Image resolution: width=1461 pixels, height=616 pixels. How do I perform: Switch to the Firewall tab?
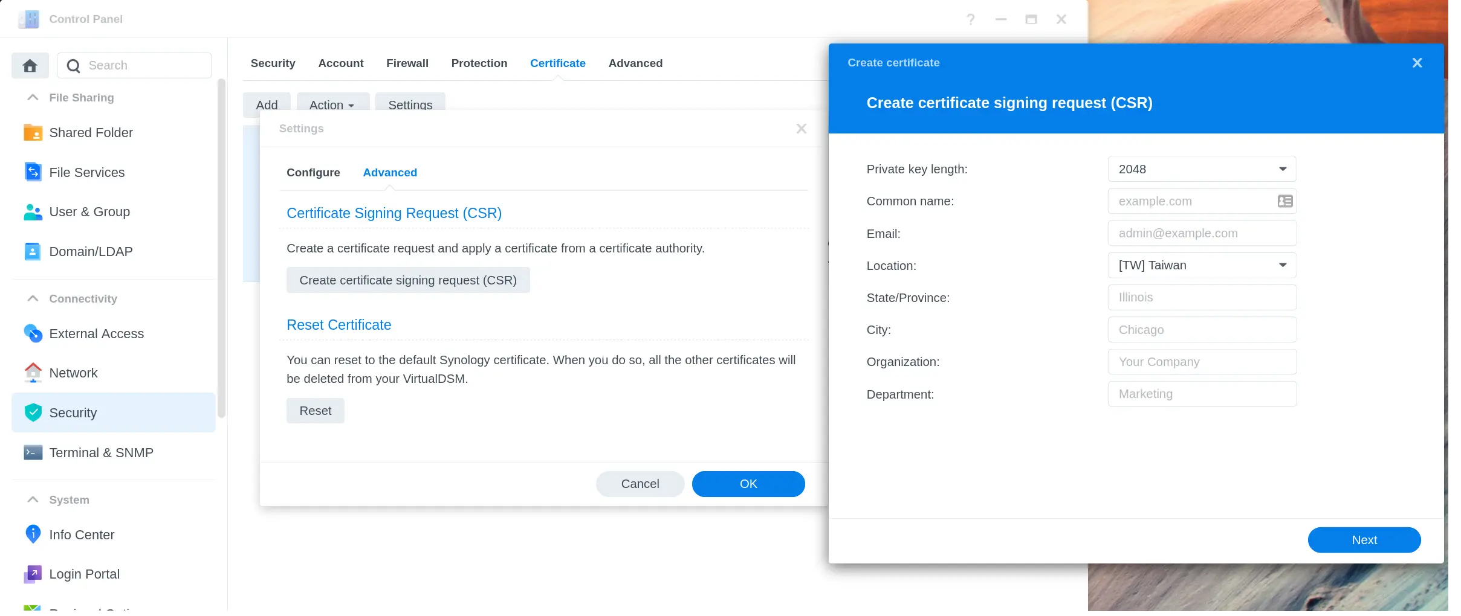tap(407, 63)
